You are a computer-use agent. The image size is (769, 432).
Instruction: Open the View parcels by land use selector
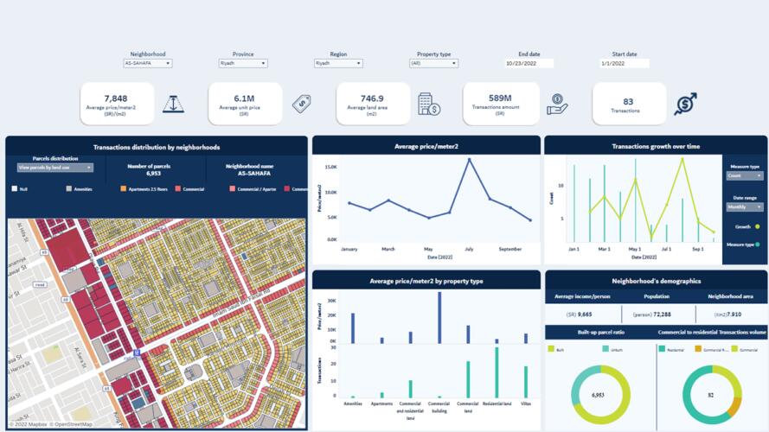pyautogui.click(x=54, y=168)
